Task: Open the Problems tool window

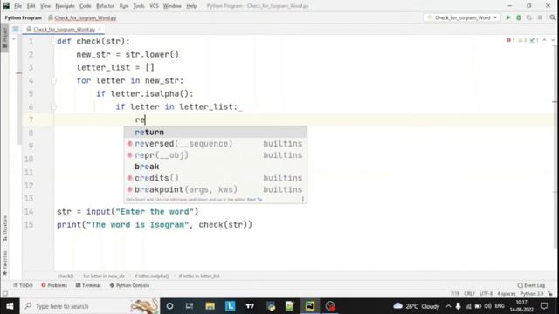Action: pyautogui.click(x=54, y=285)
